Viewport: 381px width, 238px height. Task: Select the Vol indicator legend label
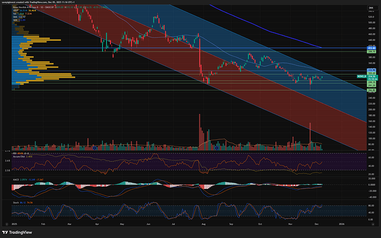[15, 14]
